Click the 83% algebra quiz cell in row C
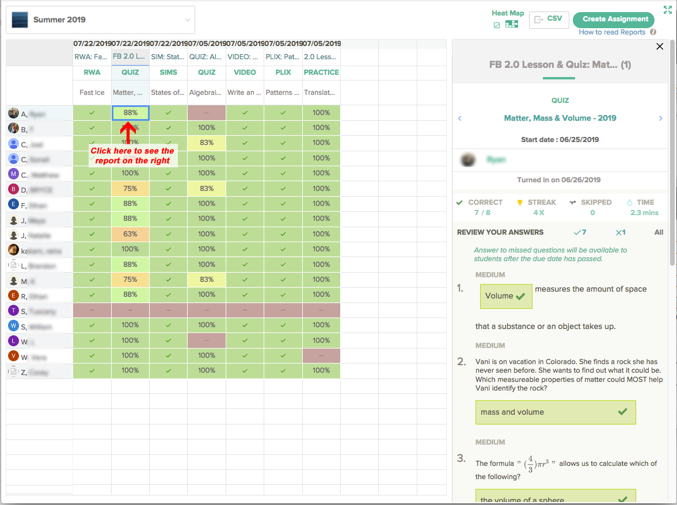Image resolution: width=677 pixels, height=505 pixels. click(x=207, y=143)
